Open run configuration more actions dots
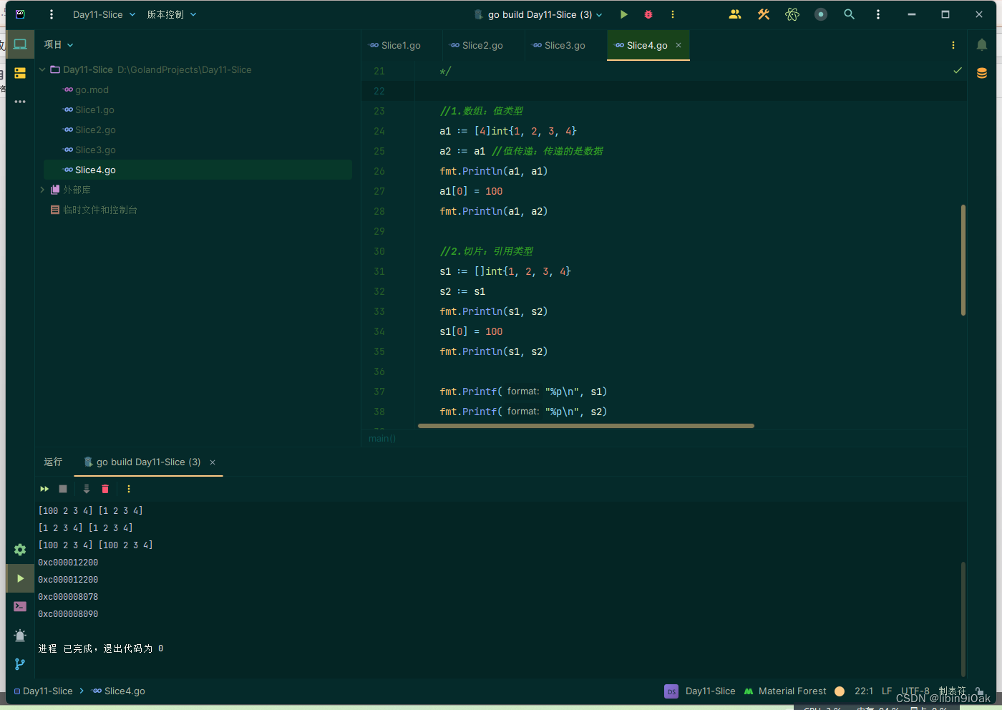Image resolution: width=1002 pixels, height=710 pixels. [x=673, y=14]
